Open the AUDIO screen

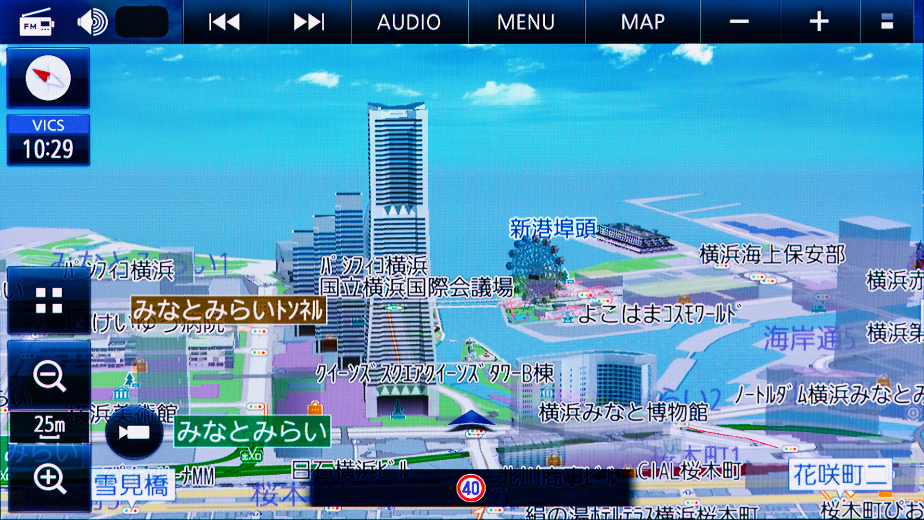coord(409,22)
